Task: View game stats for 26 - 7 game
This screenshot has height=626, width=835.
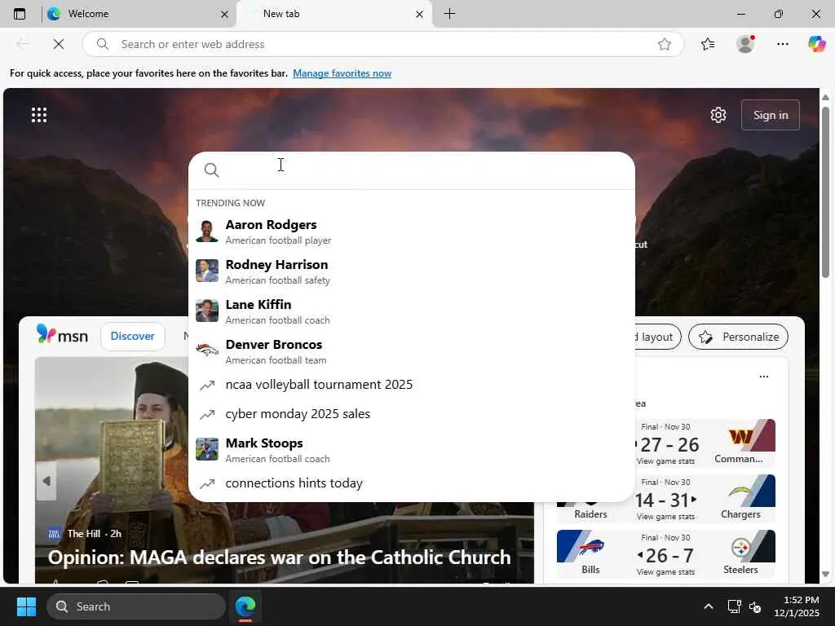Action: point(665,571)
